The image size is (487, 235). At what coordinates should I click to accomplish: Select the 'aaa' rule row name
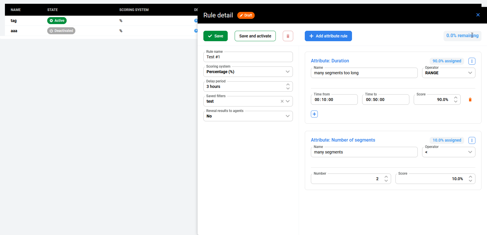pyautogui.click(x=14, y=31)
